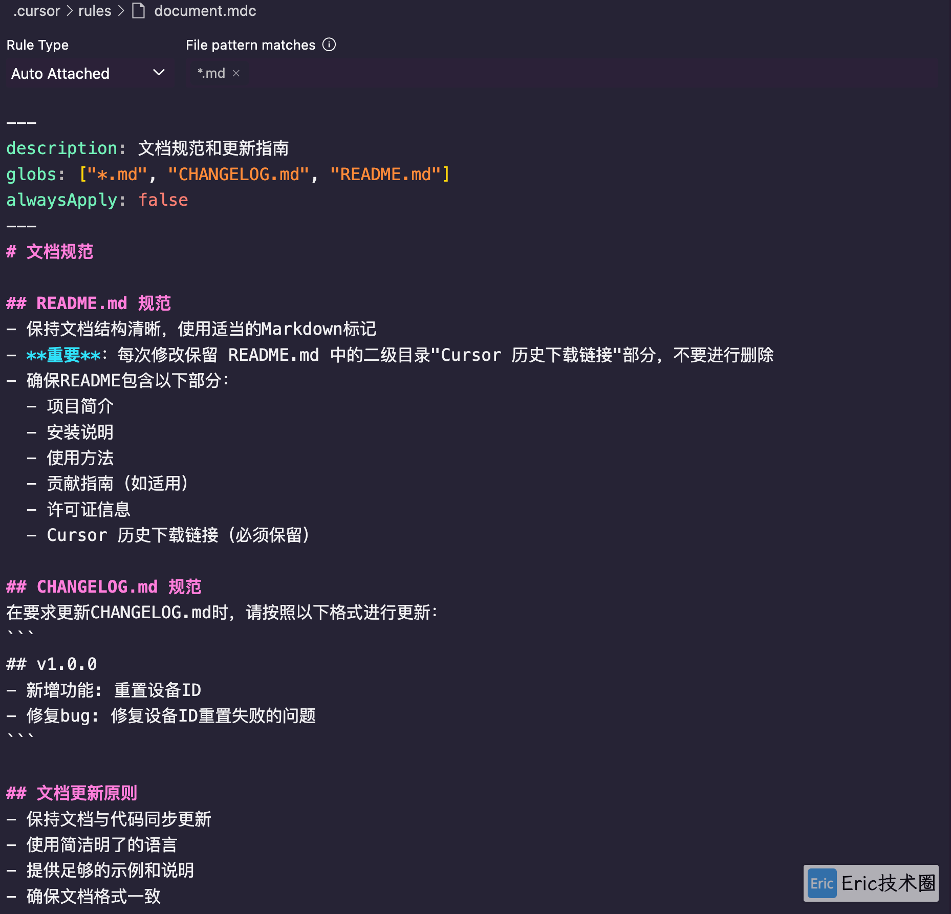Click the line '保持文档结构清晰，使用适当的Markdown标记'

click(x=201, y=329)
